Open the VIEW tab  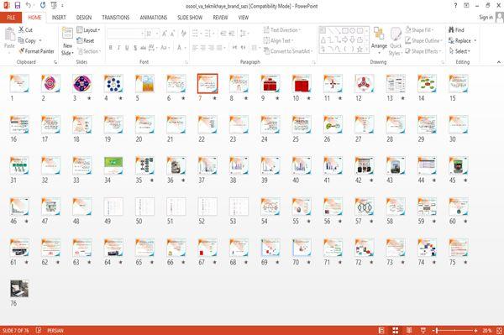(x=244, y=18)
